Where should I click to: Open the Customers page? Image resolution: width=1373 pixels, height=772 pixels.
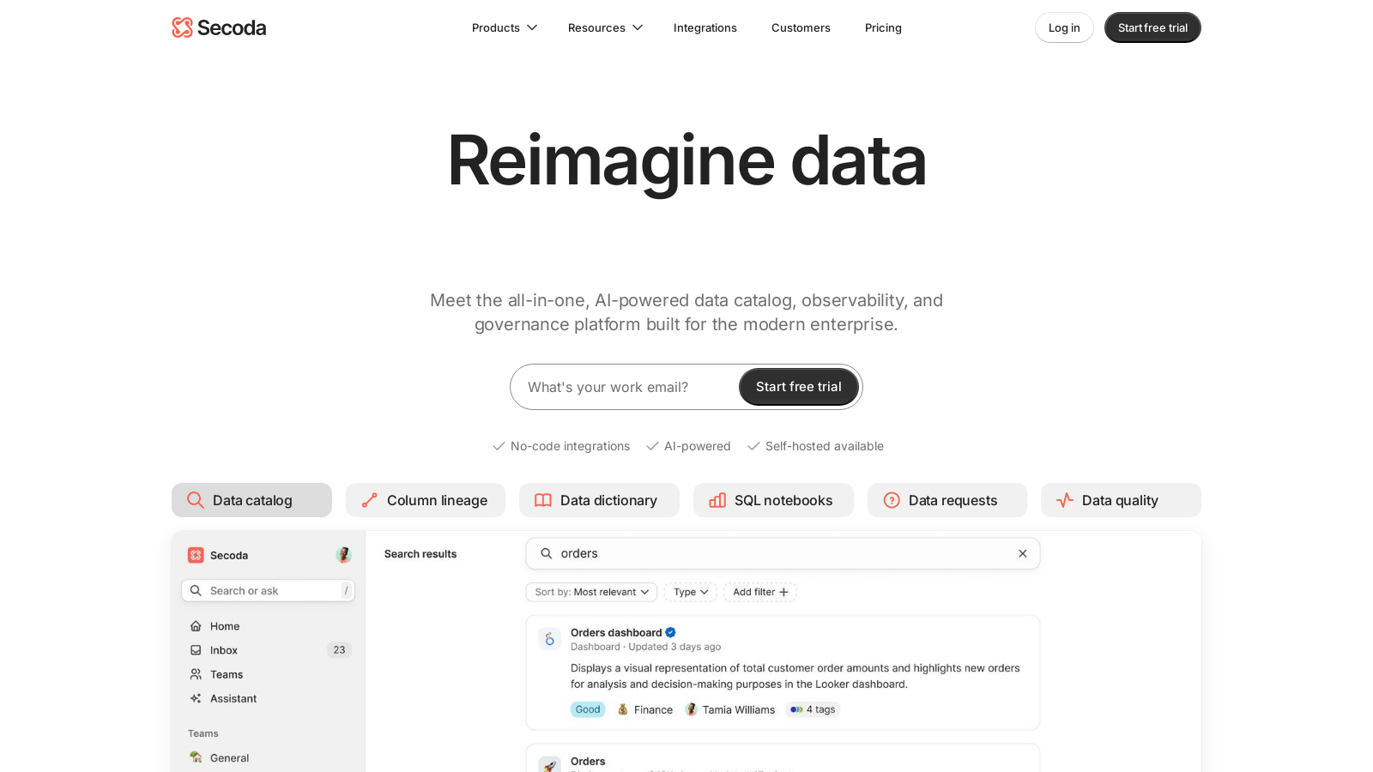tap(801, 27)
